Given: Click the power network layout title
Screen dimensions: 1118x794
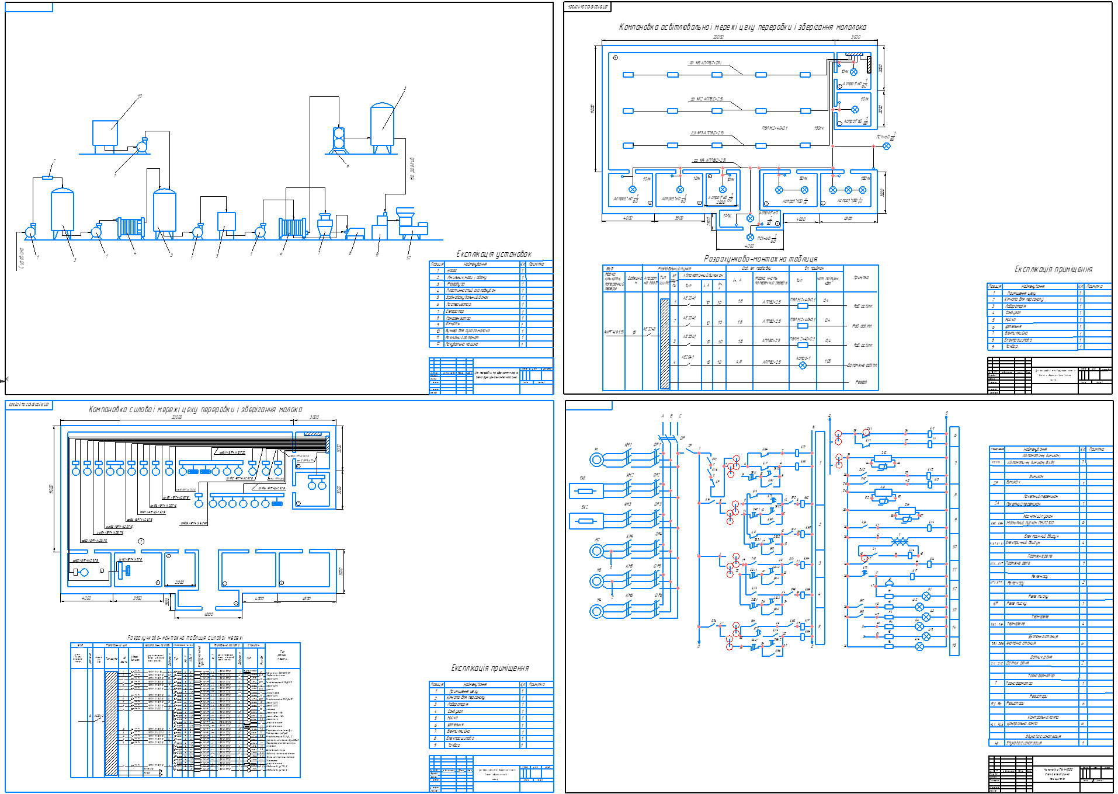Looking at the screenshot, I should click(195, 409).
